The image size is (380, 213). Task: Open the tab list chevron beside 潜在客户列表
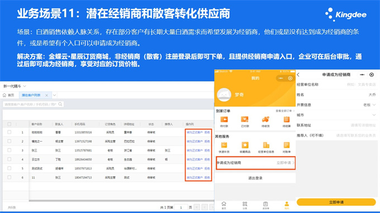click(55, 95)
